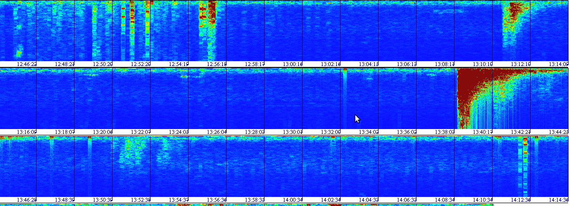The width and height of the screenshot is (570, 206).
Task: Pick the 13:56 timestamp marker
Action: (x=217, y=200)
